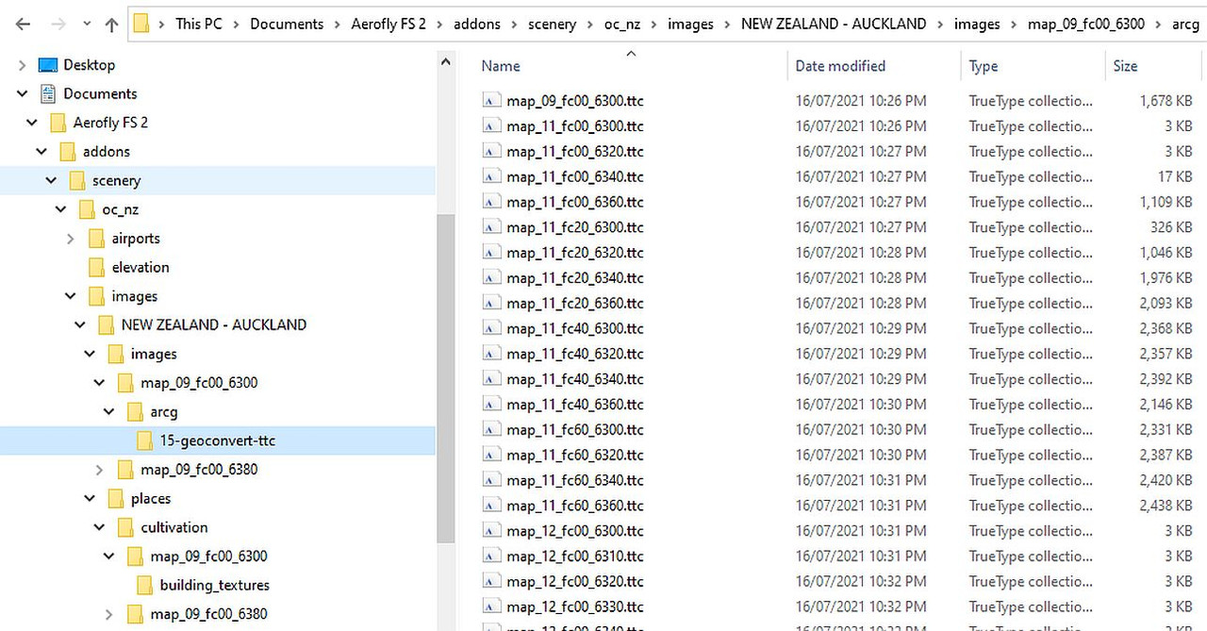
Task: Navigate to oc_nz breadcrumb
Action: point(622,25)
